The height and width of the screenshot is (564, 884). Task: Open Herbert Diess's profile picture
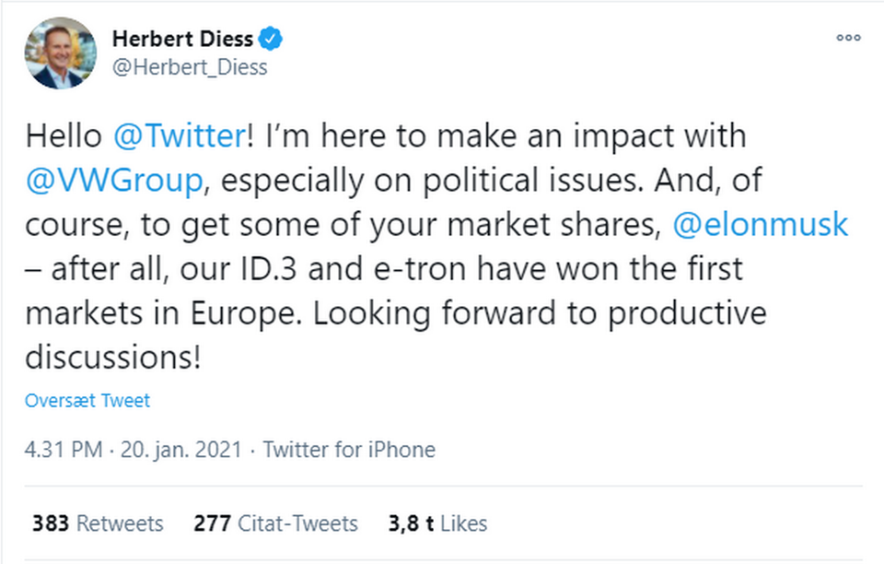(61, 53)
